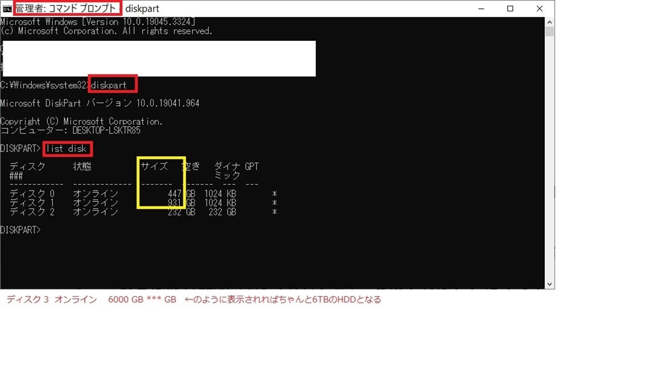
Task: Click the 'ディスク 1' row label
Action: pyautogui.click(x=32, y=203)
